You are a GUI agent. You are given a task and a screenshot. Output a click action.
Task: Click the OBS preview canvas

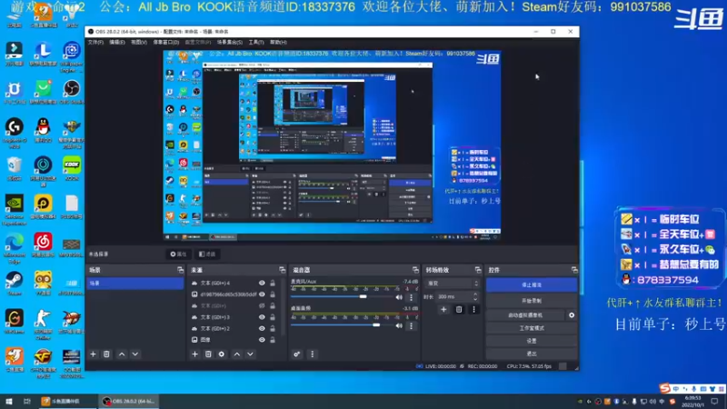click(x=332, y=145)
